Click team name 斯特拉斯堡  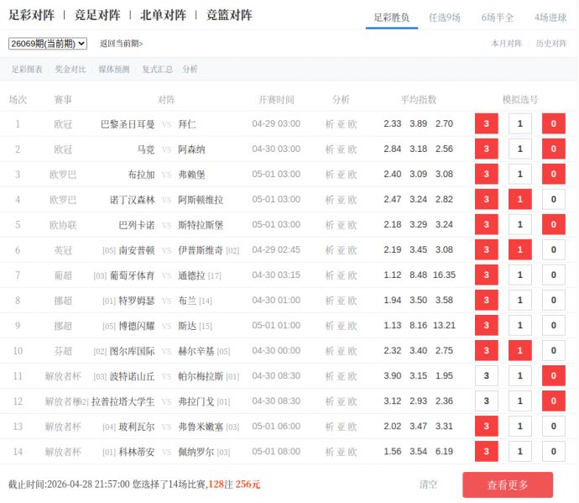coord(201,225)
